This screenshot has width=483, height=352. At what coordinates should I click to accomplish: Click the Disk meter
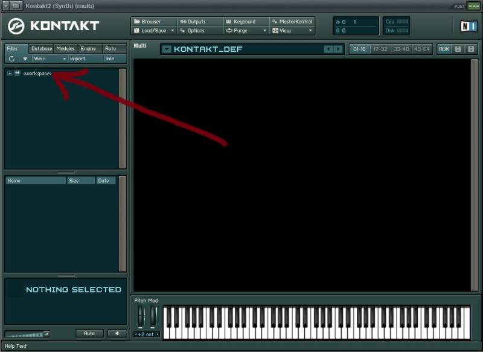(397, 30)
